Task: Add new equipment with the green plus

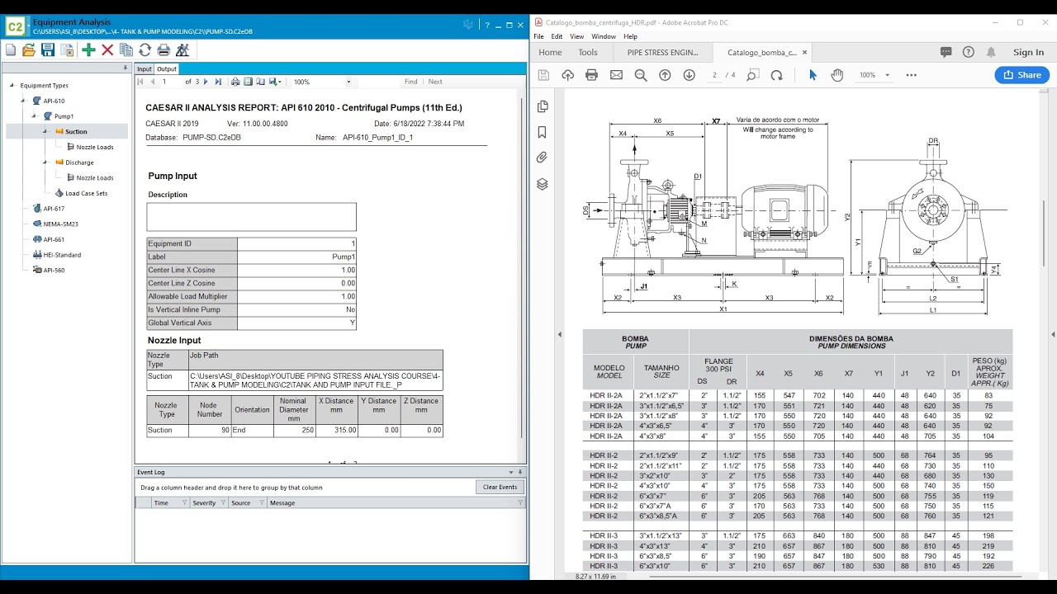Action: coord(88,50)
